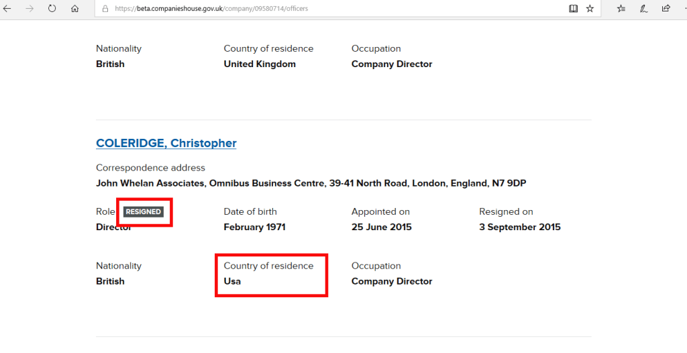Open reading view with the book icon
Image resolution: width=687 pixels, height=353 pixels.
pos(573,9)
